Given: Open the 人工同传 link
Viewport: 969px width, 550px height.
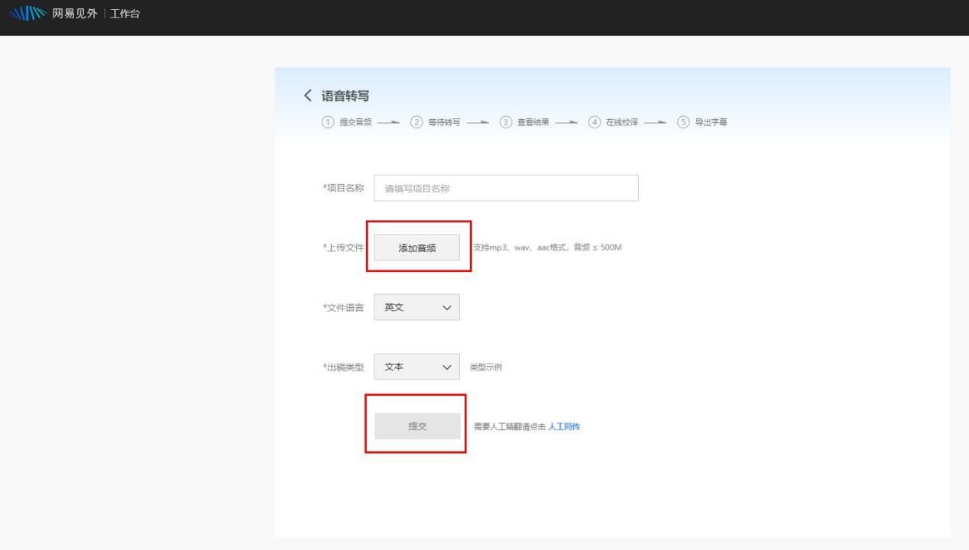Looking at the screenshot, I should [x=564, y=427].
